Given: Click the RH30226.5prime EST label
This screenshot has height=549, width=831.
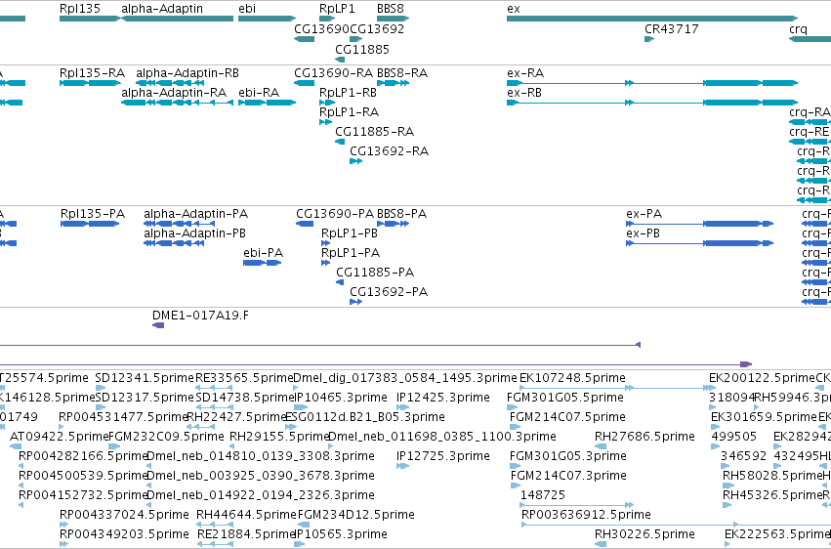Looking at the screenshot, I should [644, 534].
